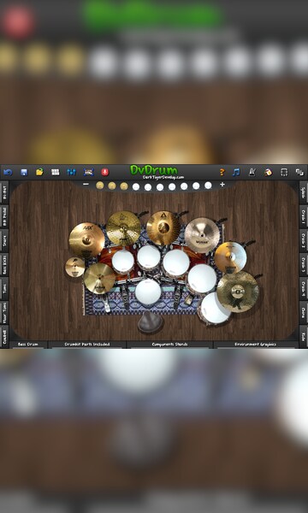Image resolution: width=308 pixels, height=513 pixels.
Task: Save kit with the floppy disk icon
Action: 24,172
